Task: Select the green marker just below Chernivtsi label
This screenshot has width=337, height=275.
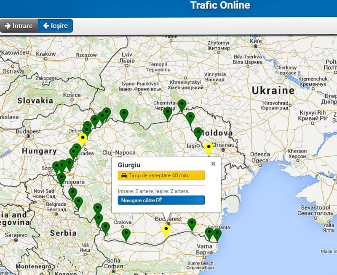Action: coord(167,114)
